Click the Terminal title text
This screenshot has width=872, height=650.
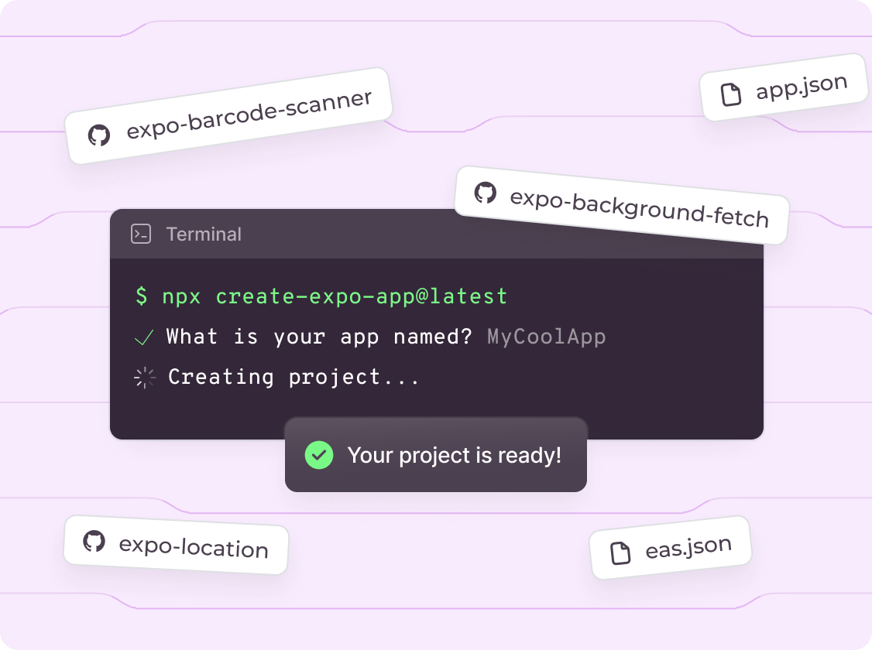coord(204,234)
